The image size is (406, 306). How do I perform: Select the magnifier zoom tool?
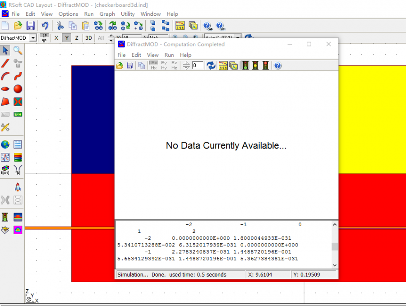18,50
